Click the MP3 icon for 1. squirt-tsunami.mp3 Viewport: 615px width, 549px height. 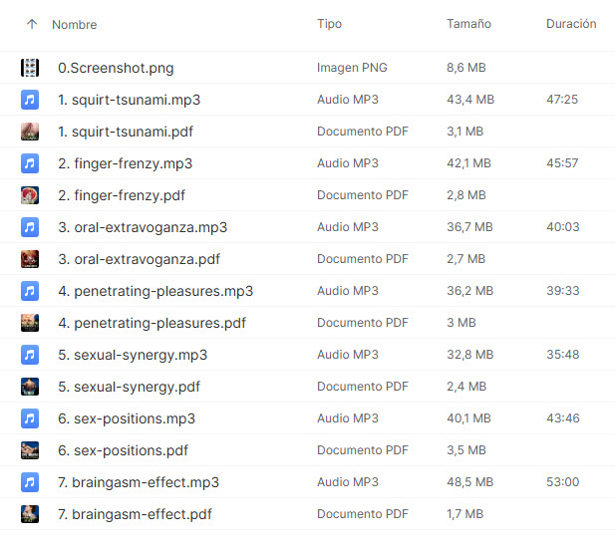[x=30, y=100]
